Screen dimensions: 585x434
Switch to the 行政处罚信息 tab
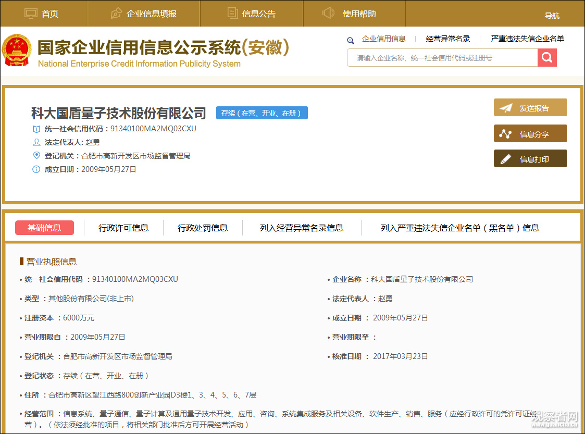203,228
